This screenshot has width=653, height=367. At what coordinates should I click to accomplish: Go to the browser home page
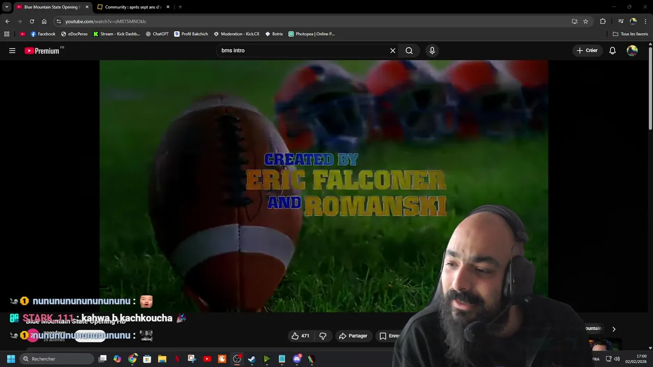click(44, 21)
